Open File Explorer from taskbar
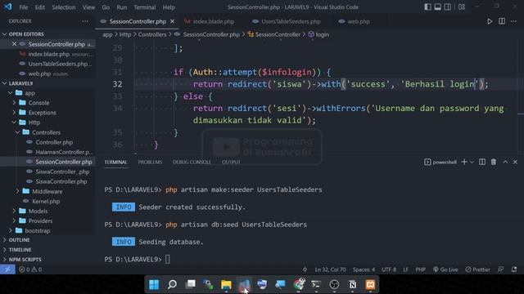Viewport: 524px width, 294px height. [226, 284]
